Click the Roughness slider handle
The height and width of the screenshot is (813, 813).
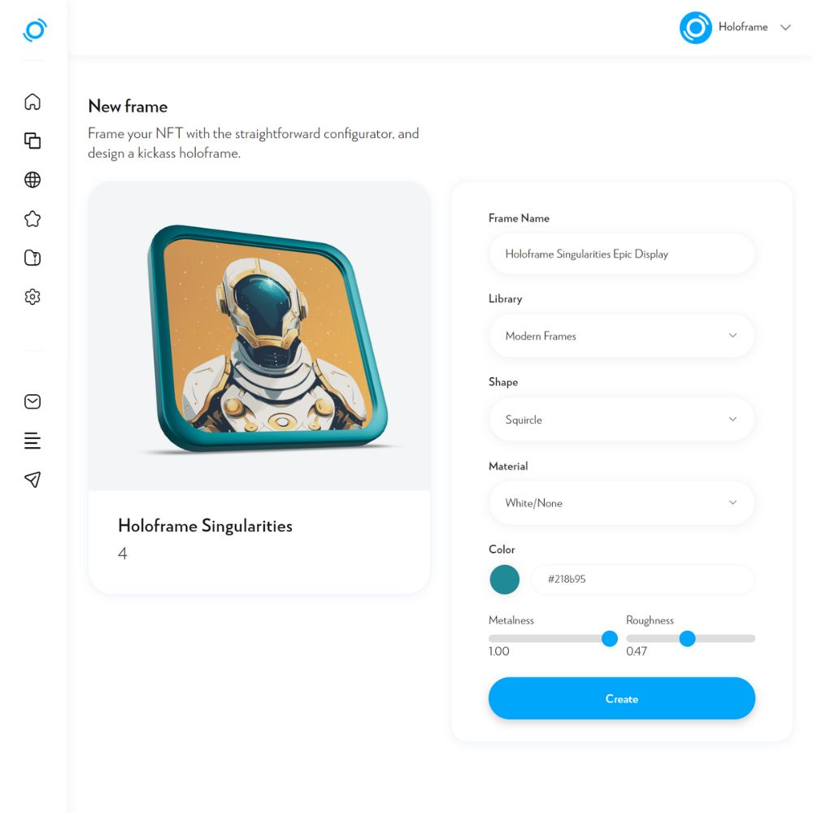(687, 638)
